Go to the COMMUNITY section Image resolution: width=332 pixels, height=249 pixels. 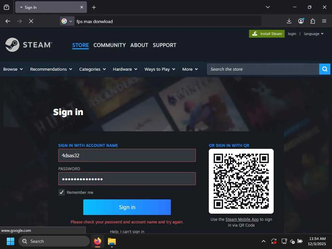(110, 45)
